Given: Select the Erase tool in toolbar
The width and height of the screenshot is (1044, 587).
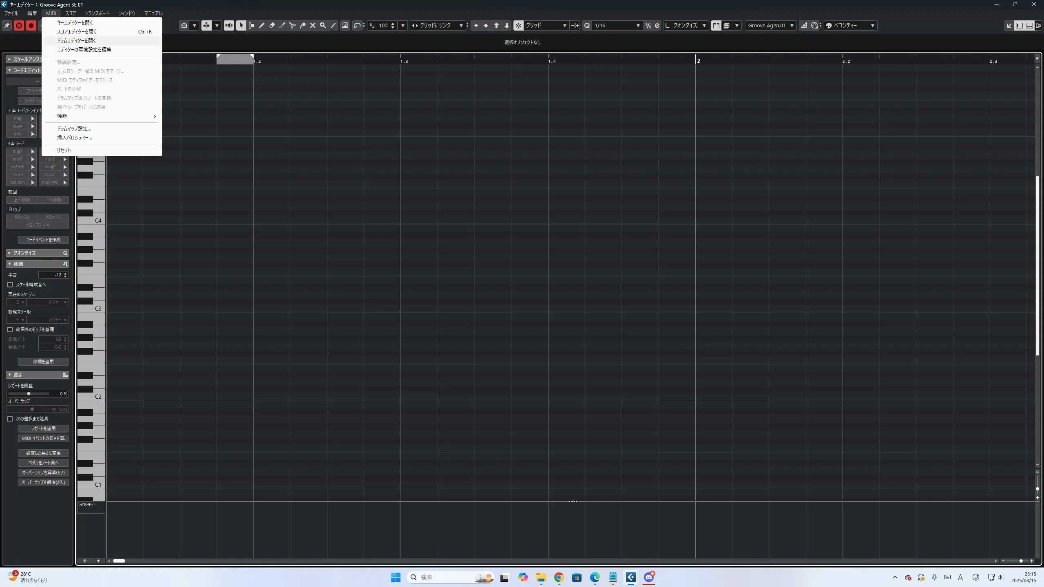Looking at the screenshot, I should (x=272, y=25).
